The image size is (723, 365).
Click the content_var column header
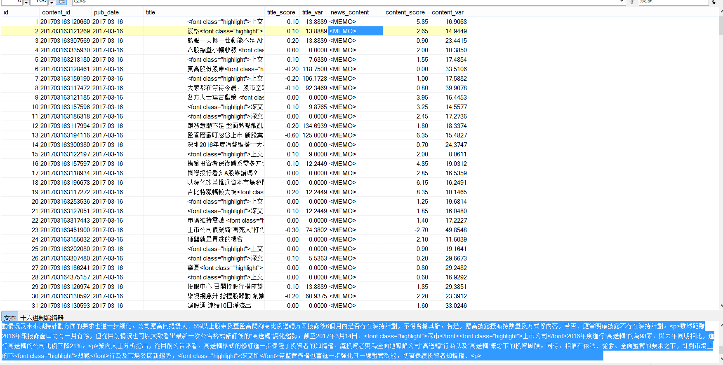447,12
